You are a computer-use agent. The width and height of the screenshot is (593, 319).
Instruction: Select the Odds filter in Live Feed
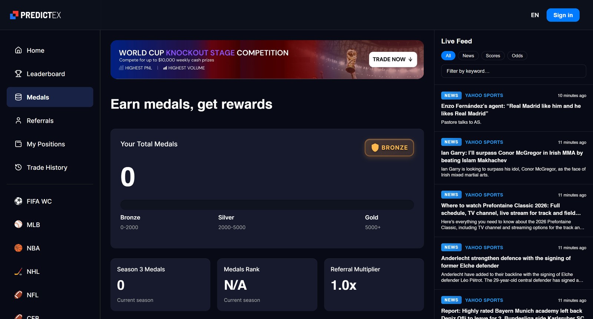click(517, 56)
